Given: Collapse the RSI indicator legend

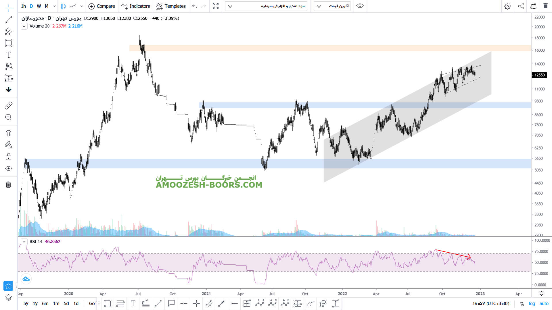Looking at the screenshot, I should click(x=24, y=242).
